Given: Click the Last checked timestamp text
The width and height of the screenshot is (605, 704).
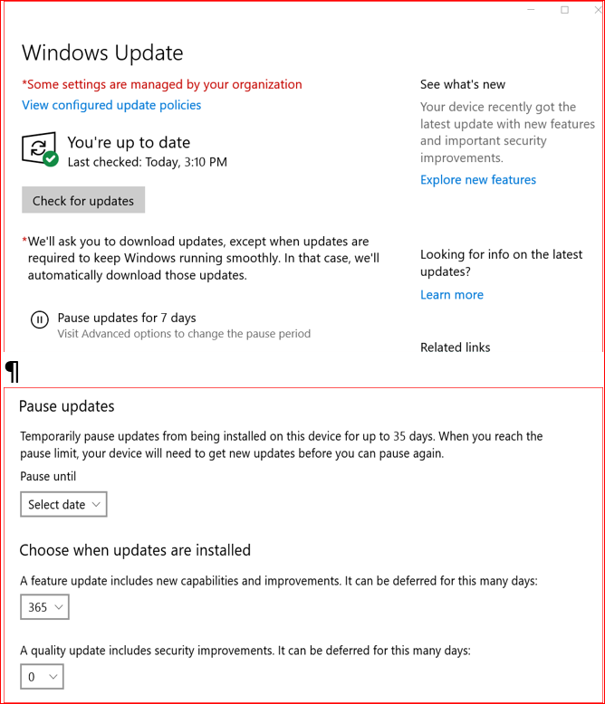Looking at the screenshot, I should point(147,162).
